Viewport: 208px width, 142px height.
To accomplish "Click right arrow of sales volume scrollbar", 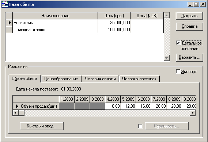I will pos(193,113).
